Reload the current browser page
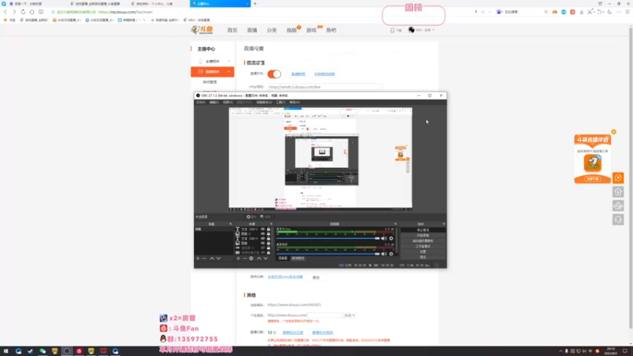The height and width of the screenshot is (356, 633). click(23, 12)
